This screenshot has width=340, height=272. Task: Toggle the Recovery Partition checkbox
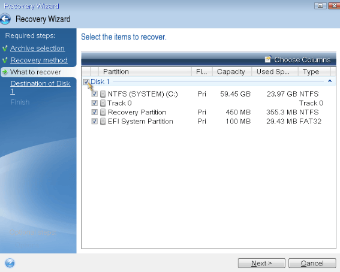[x=94, y=112]
